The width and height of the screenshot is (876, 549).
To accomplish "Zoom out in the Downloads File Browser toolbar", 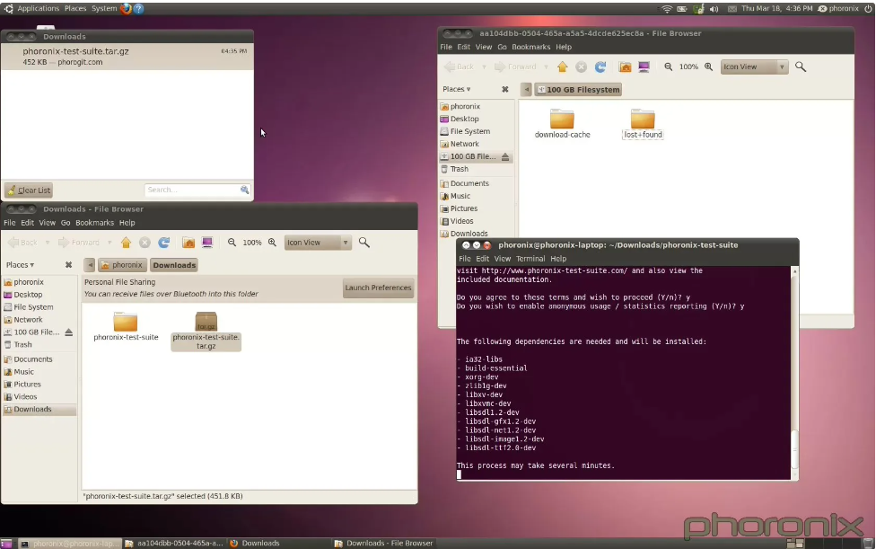I will 232,243.
